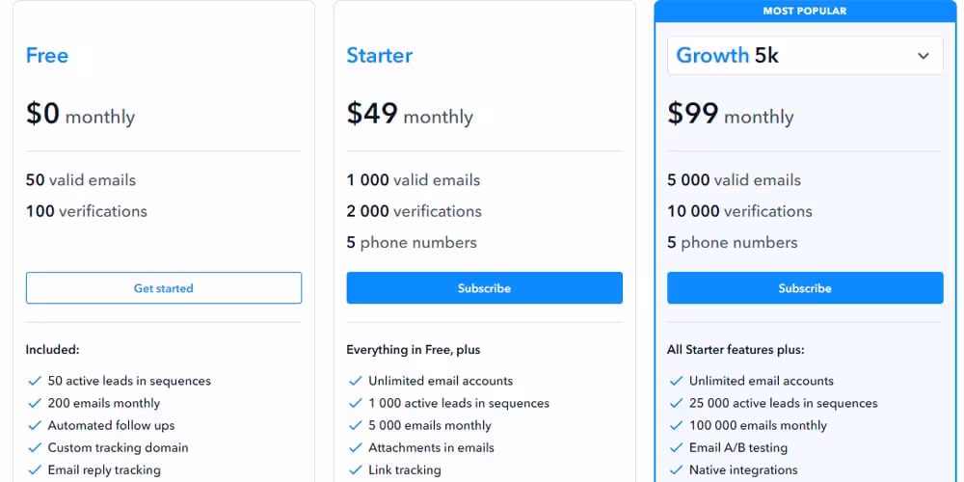Select the Starter plan heading
964x482 pixels.
[x=379, y=55]
